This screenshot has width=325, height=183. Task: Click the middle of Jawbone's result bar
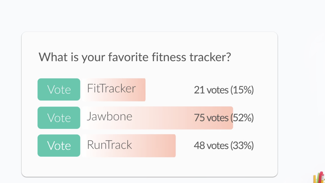(157, 118)
